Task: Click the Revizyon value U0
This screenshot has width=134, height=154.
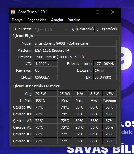Action: click(x=46, y=70)
